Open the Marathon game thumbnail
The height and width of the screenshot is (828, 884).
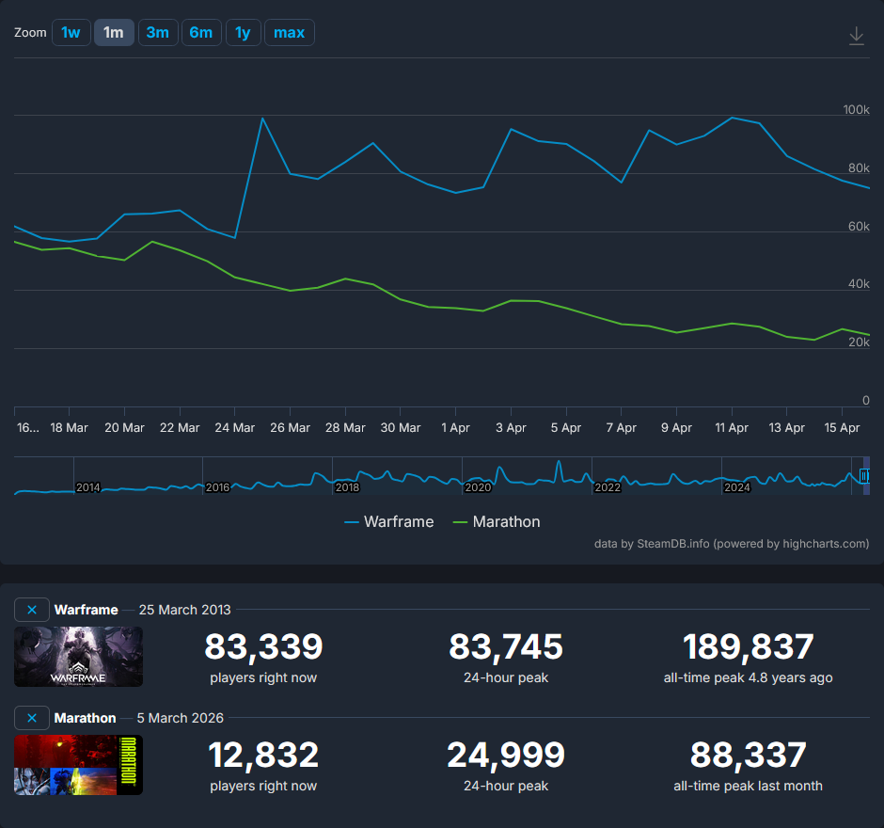(x=78, y=765)
